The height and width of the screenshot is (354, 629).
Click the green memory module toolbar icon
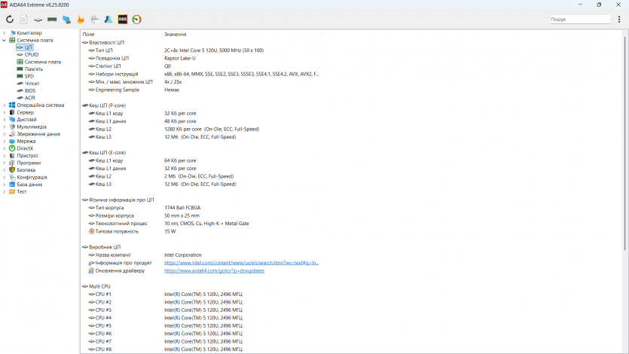click(52, 20)
